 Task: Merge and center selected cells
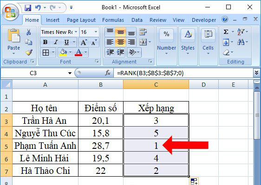point(143,42)
